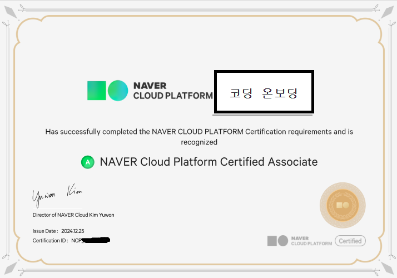Click the green 'A' Associate badge icon

tap(88, 162)
